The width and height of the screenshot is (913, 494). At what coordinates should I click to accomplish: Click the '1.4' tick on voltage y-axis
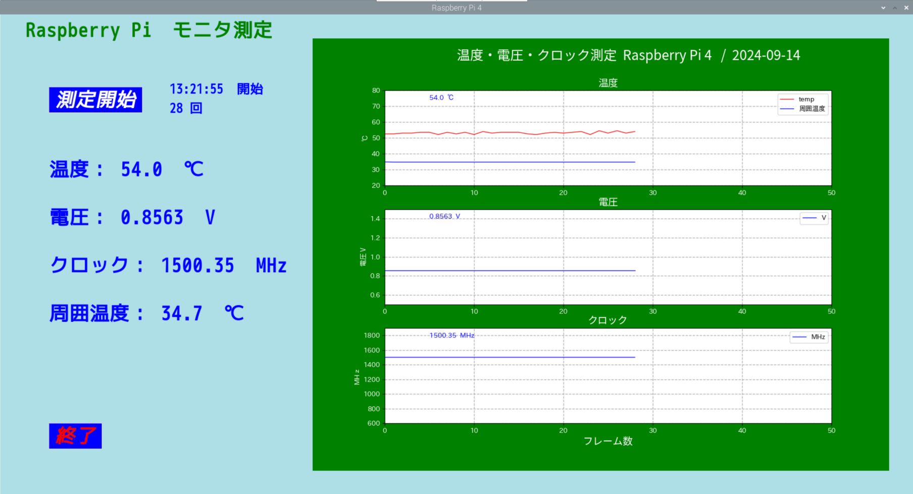coord(375,219)
